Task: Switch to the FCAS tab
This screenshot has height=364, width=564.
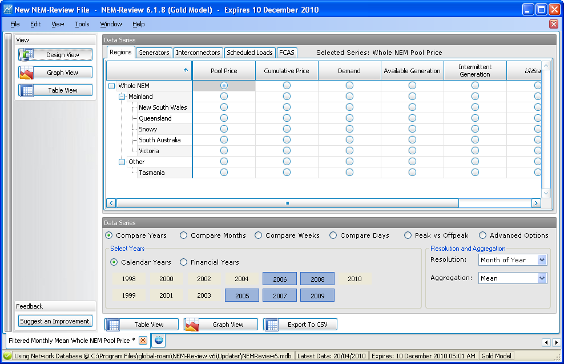Action: [x=287, y=53]
